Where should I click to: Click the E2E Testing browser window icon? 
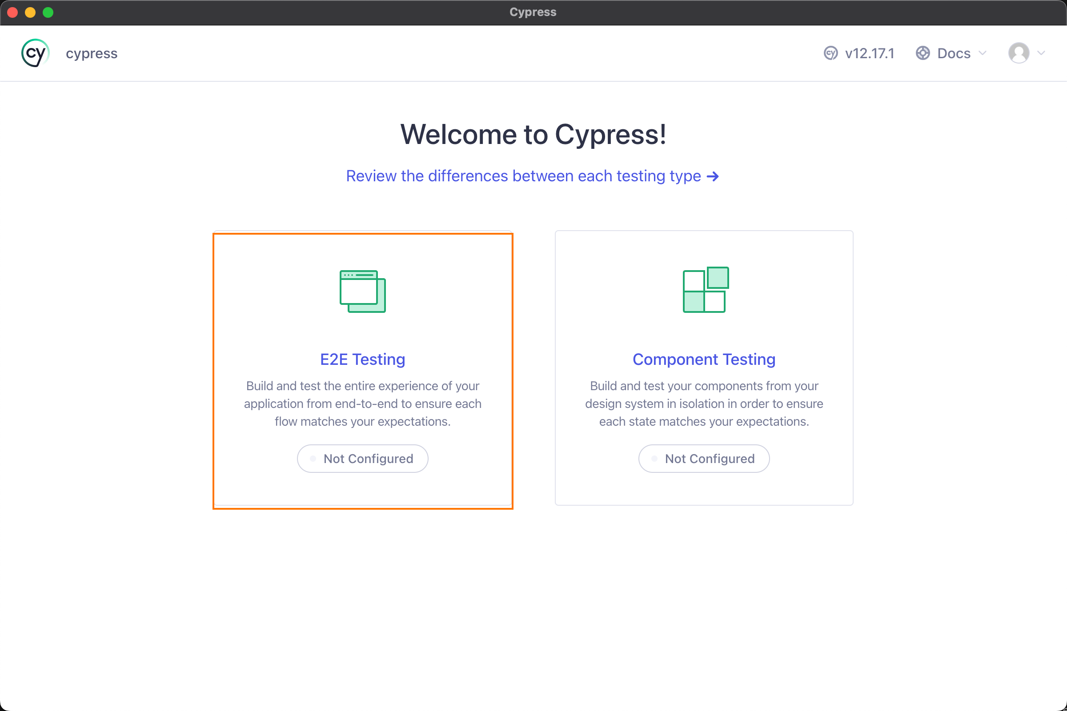click(362, 291)
